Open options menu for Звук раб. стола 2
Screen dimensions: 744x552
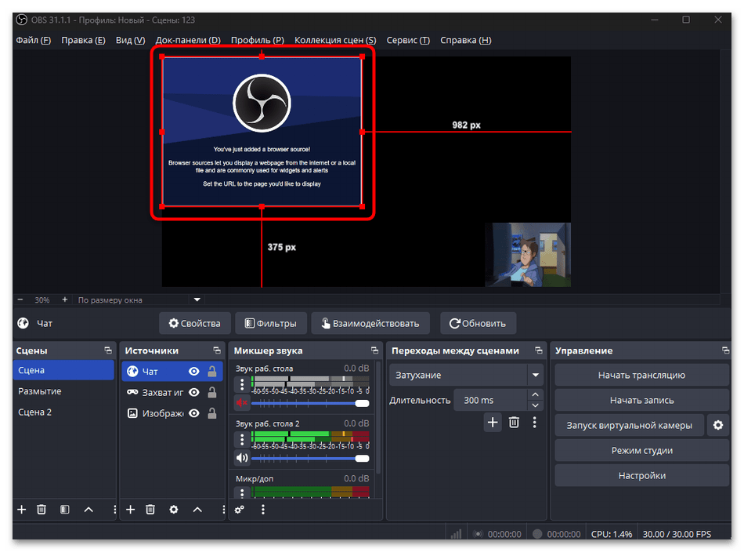(x=242, y=439)
